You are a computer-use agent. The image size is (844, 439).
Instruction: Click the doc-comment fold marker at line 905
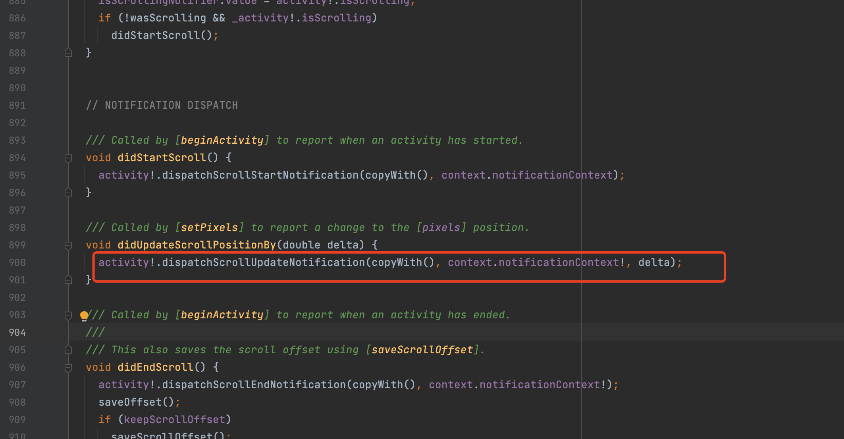[68, 349]
